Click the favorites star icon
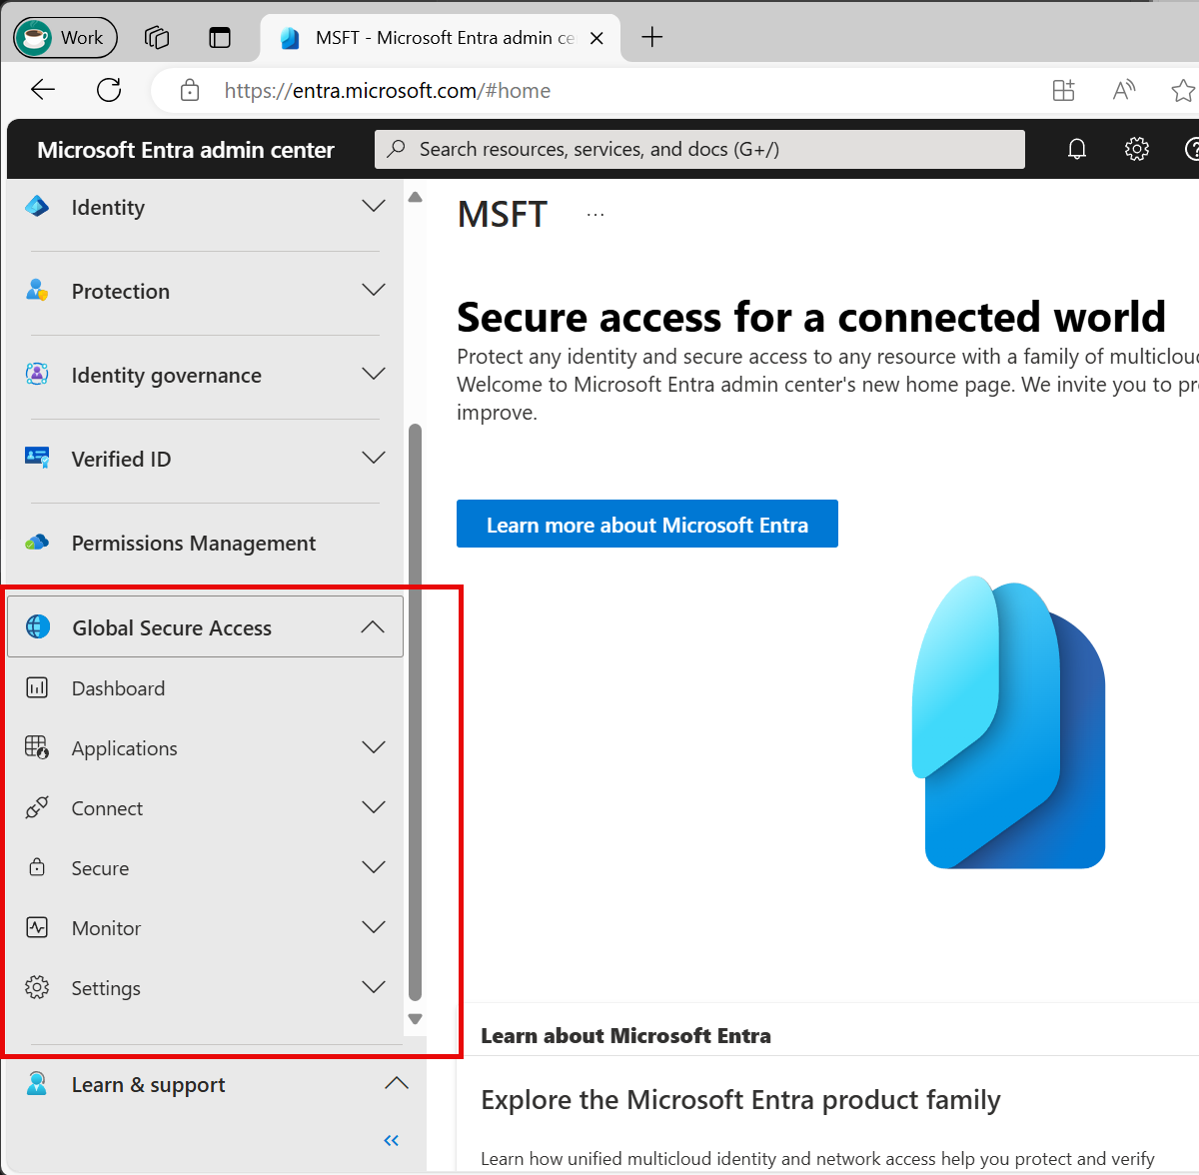This screenshot has width=1199, height=1175. (1184, 91)
